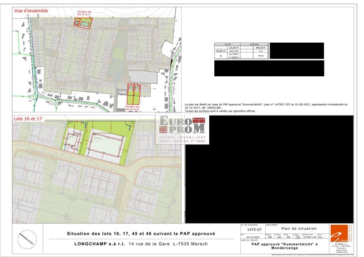Click the 'N° DE DOSSIER' field label
364x257 pixels.
point(249,225)
